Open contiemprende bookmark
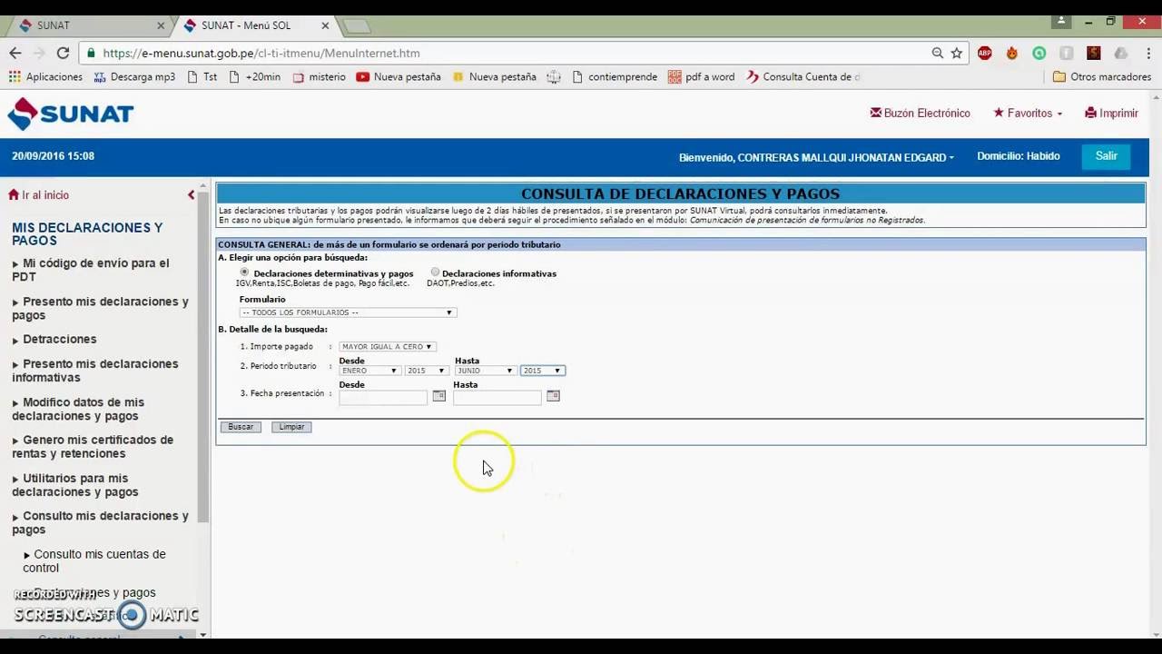 coord(615,77)
